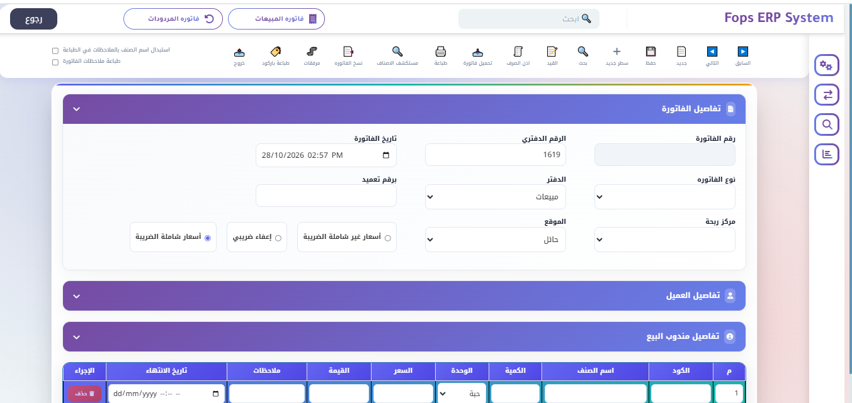Click the 'رجوع' back button

(x=34, y=19)
